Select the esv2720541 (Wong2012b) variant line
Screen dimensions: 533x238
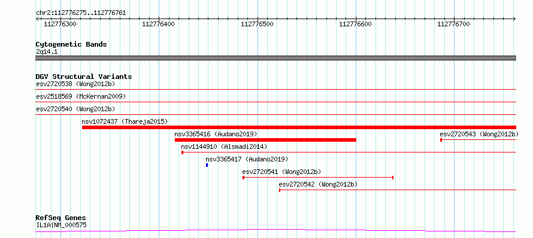click(318, 178)
